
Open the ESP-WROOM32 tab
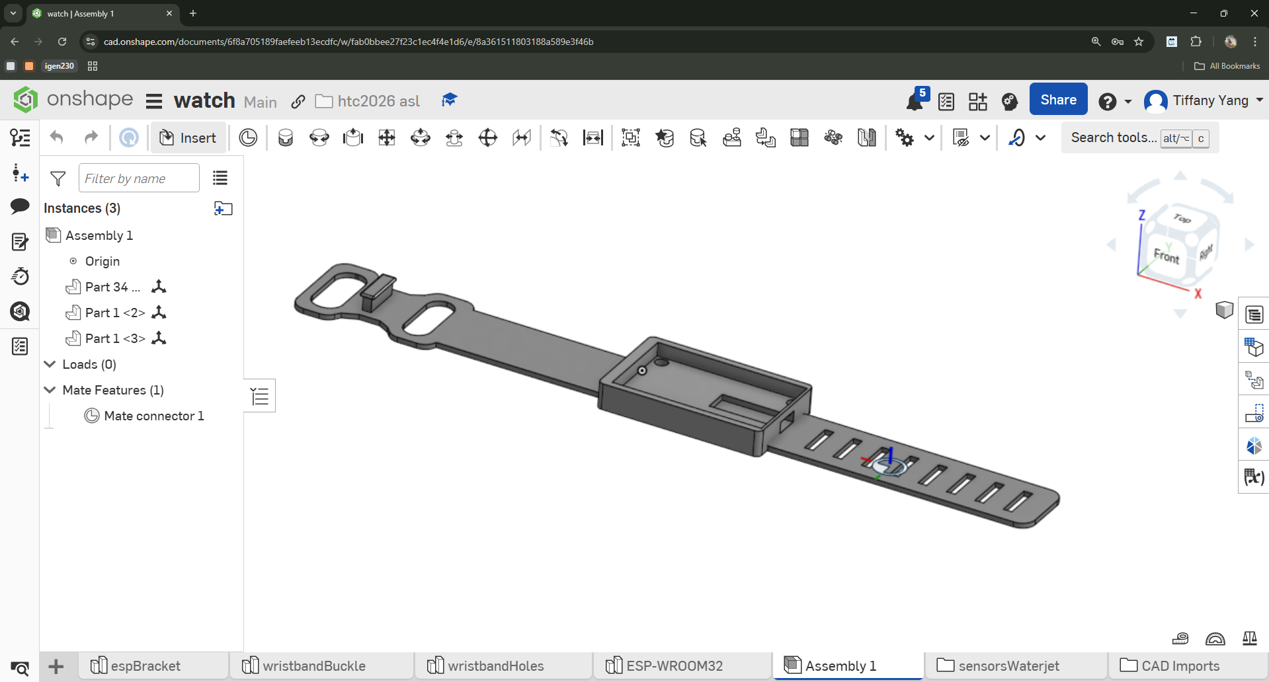[674, 666]
